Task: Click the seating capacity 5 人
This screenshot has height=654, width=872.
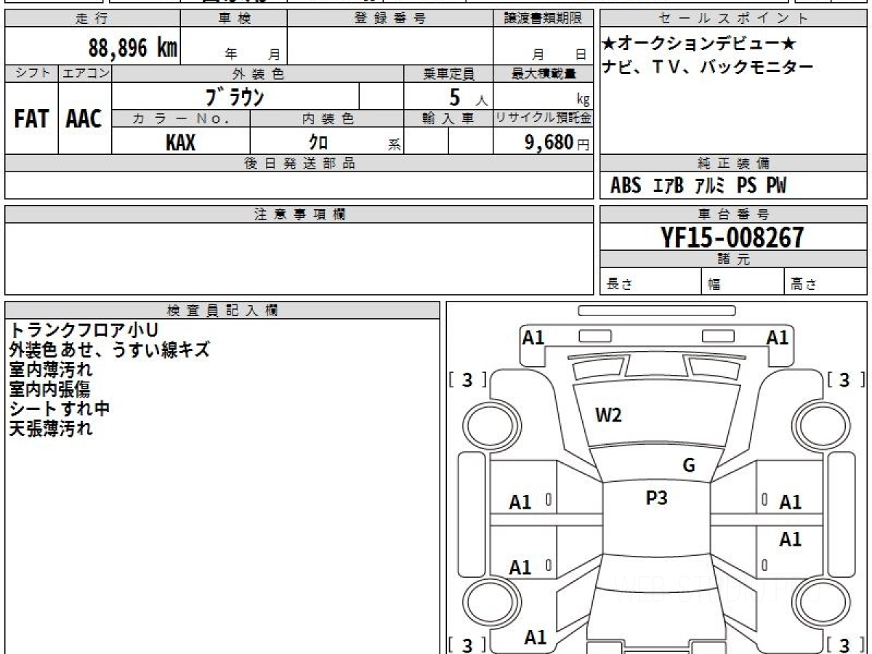Action: pyautogui.click(x=468, y=97)
